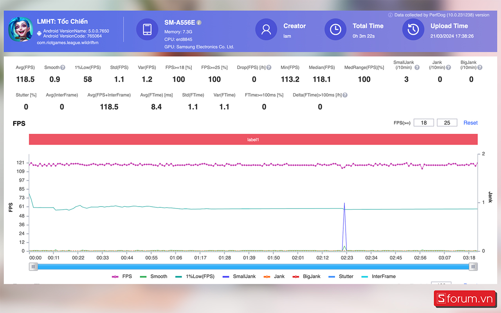Image resolution: width=501 pixels, height=313 pixels.
Task: Click the right handle of the time range slider
Action: pyautogui.click(x=473, y=266)
